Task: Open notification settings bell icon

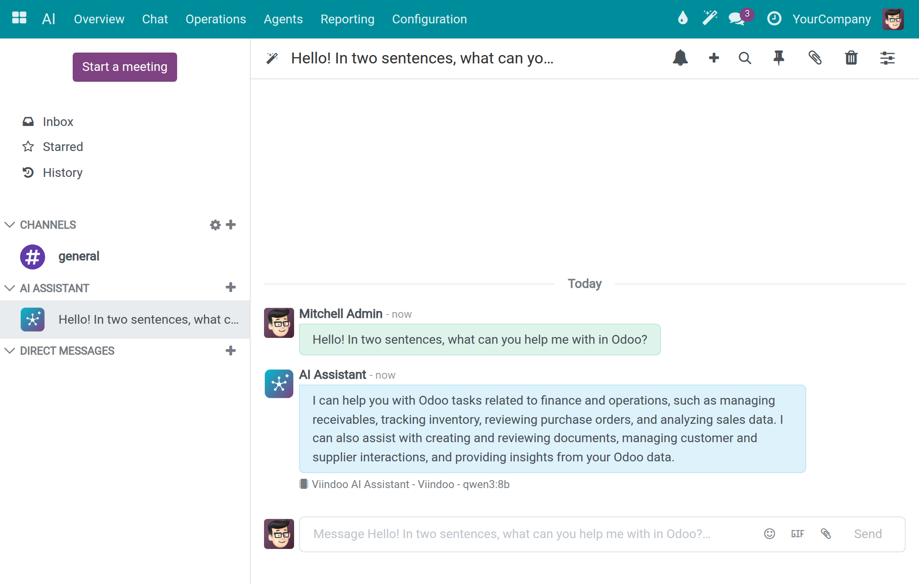Action: pyautogui.click(x=680, y=58)
